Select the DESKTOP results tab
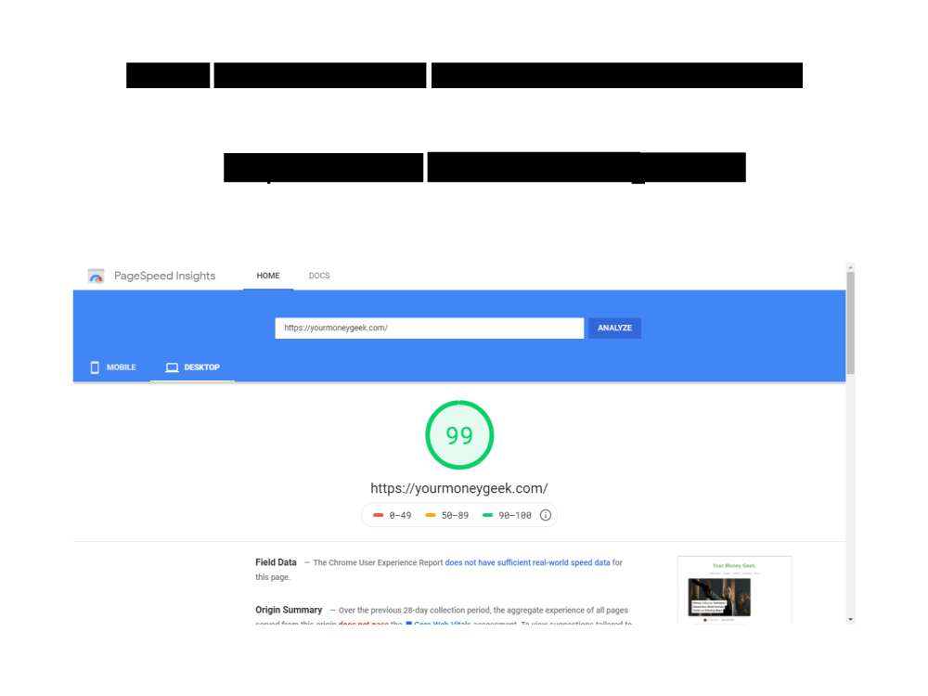Screen dimensions: 928x696 pos(192,367)
